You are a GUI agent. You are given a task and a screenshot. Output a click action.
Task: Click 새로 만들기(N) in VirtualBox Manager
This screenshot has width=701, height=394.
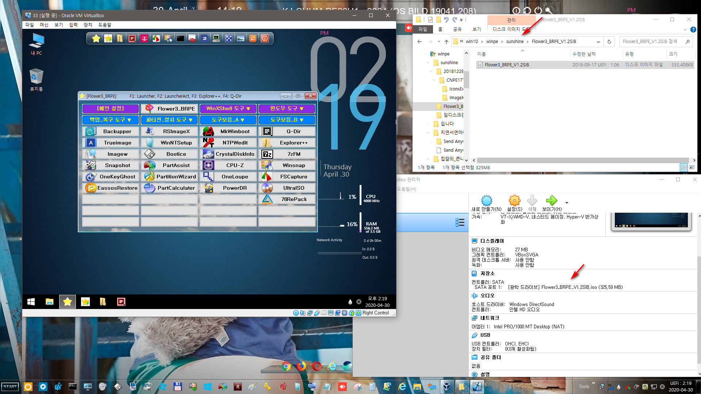click(x=486, y=204)
